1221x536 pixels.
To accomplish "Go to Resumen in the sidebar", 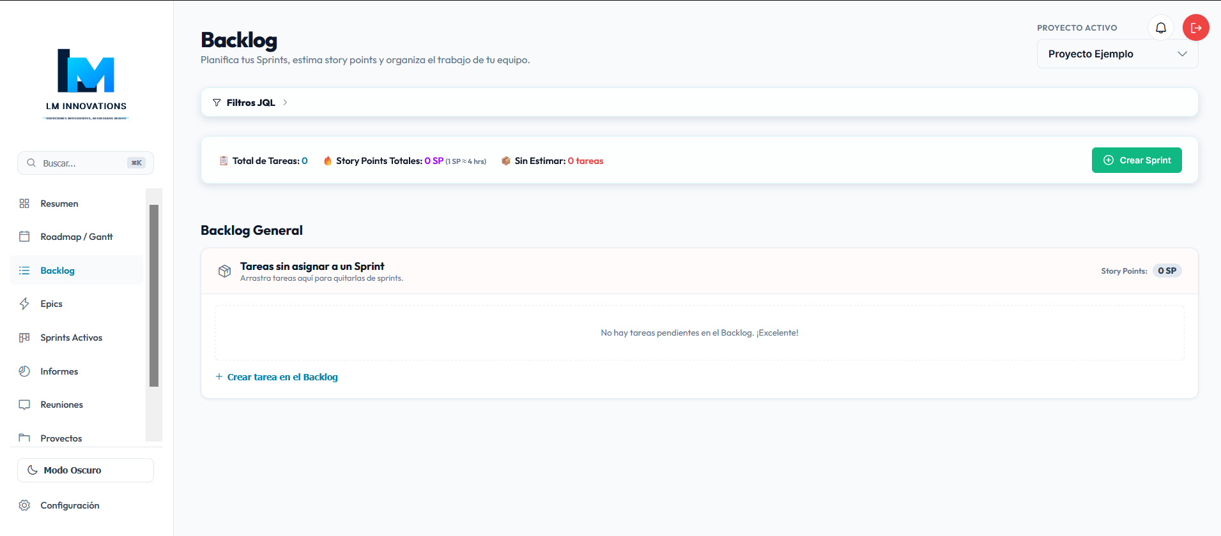I will click(77, 204).
